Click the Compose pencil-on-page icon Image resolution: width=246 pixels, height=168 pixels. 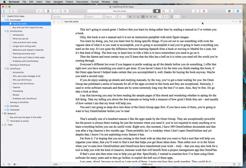(x=65, y=11)
